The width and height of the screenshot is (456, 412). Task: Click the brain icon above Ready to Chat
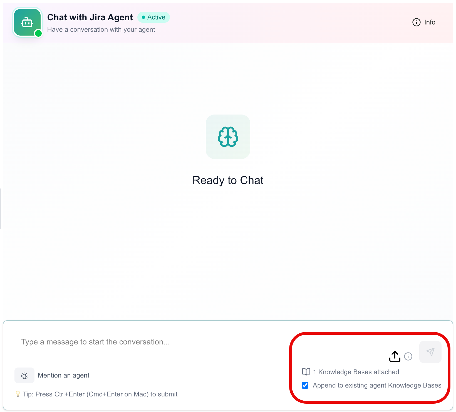pyautogui.click(x=228, y=137)
